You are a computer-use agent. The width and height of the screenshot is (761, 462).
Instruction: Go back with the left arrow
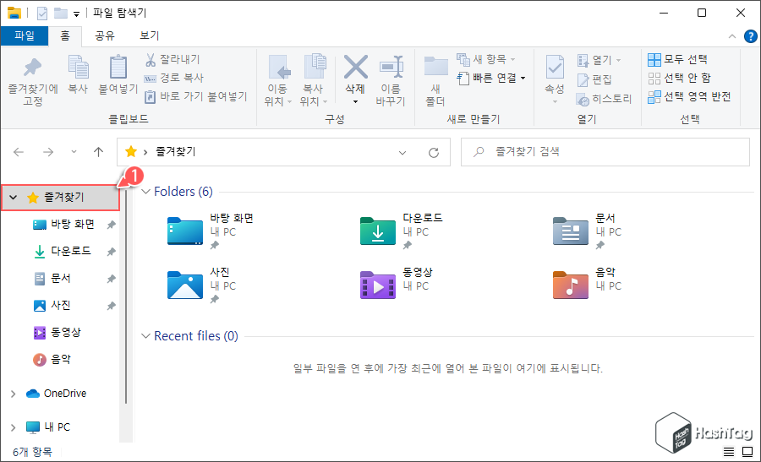(x=19, y=152)
